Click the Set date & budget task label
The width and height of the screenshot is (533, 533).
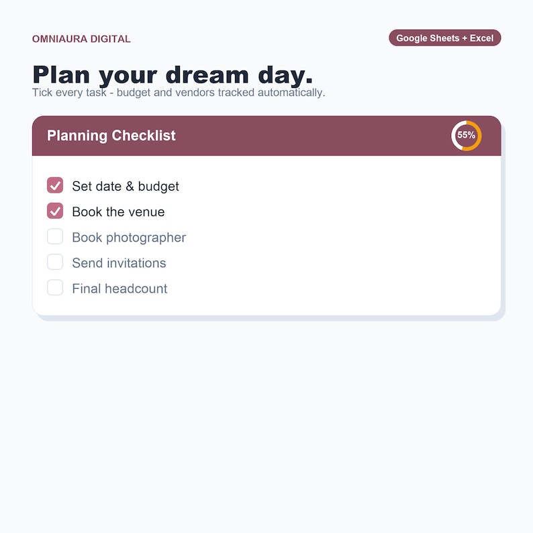(126, 186)
